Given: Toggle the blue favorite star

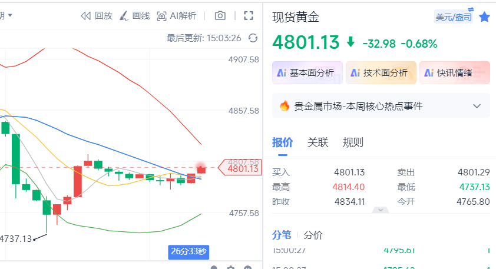Looking at the screenshot, I should point(484,16).
